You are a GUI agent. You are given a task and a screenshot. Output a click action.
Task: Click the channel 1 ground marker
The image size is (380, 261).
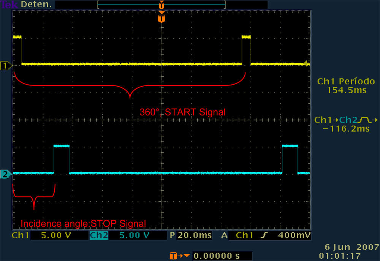6,66
